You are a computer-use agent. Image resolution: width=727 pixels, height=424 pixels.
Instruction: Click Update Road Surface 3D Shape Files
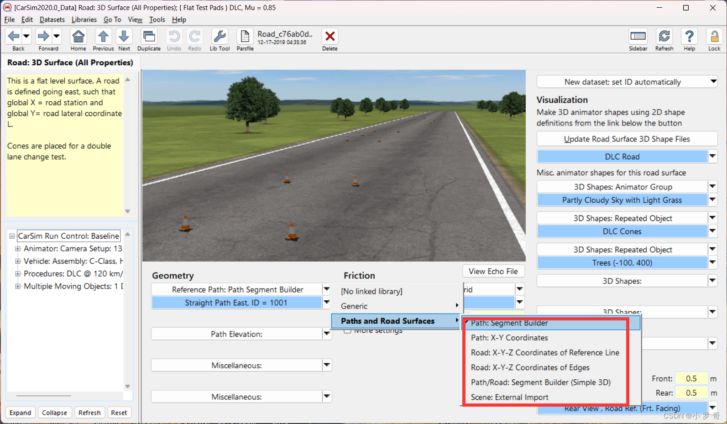[x=627, y=139]
